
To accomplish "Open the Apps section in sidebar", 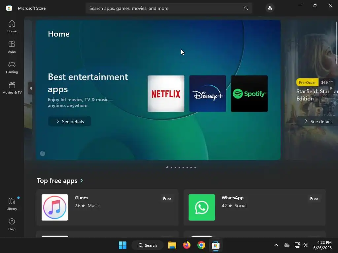I will pos(12,47).
